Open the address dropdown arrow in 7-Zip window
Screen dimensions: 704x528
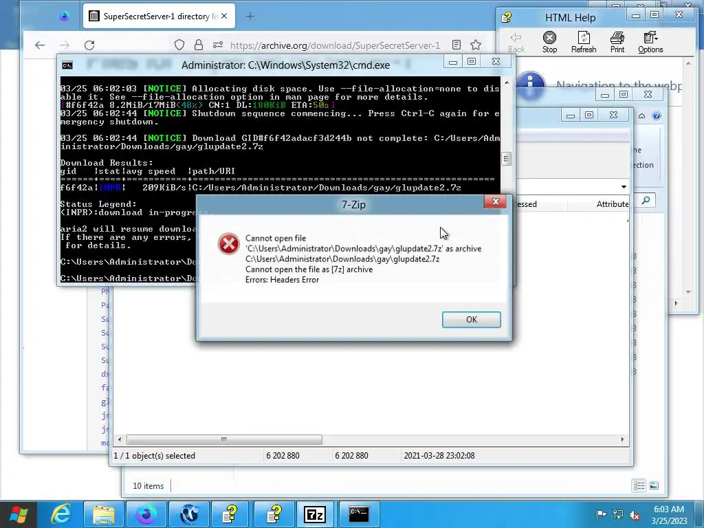click(624, 187)
